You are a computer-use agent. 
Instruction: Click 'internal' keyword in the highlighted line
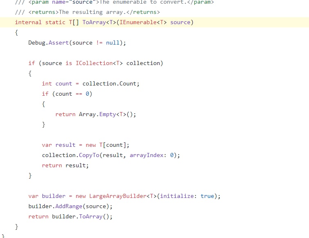[x=28, y=22]
